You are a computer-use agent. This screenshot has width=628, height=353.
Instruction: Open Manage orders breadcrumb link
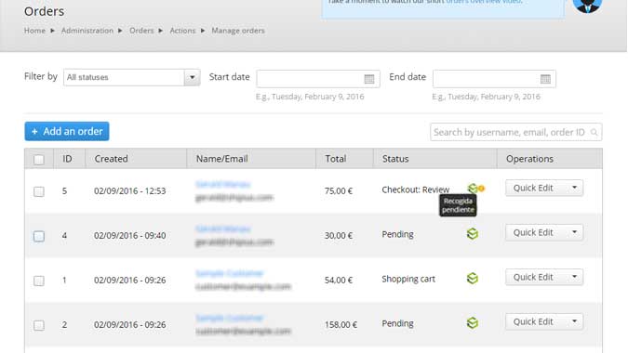238,31
